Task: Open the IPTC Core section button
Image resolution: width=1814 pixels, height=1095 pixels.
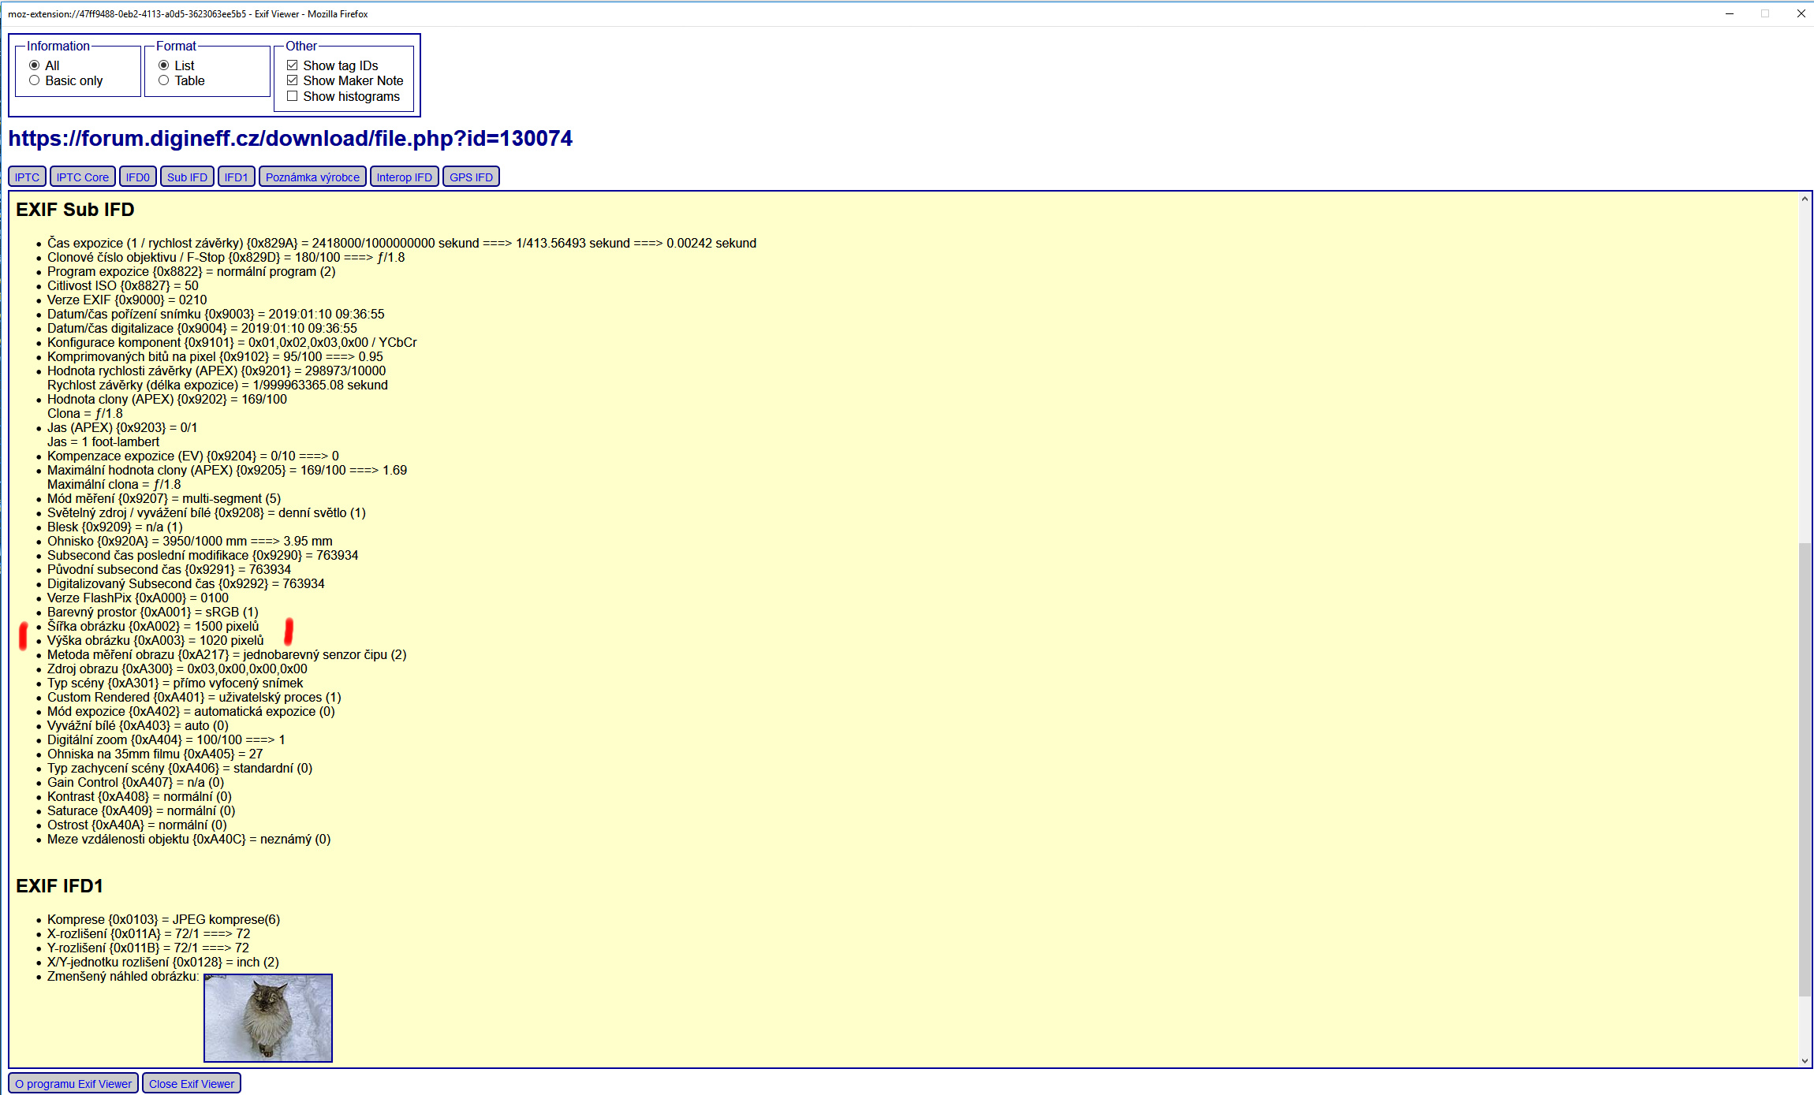Action: (x=83, y=177)
